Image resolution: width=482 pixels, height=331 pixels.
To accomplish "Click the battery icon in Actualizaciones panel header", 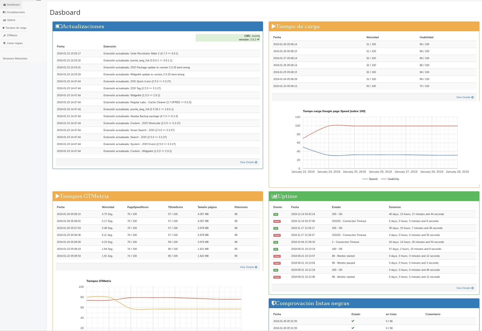I will (59, 26).
